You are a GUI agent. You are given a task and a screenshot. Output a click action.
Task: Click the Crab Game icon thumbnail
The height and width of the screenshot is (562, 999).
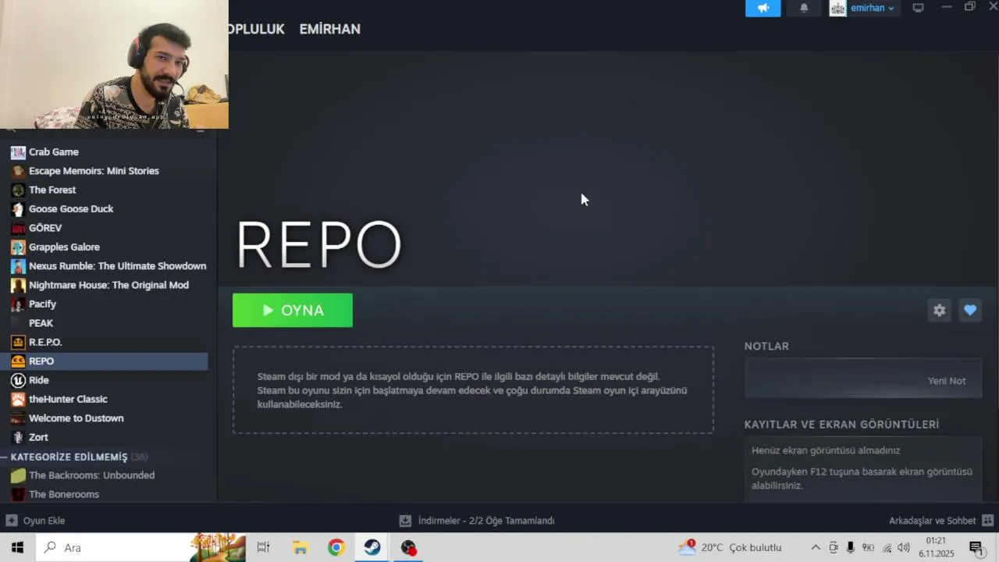[18, 152]
